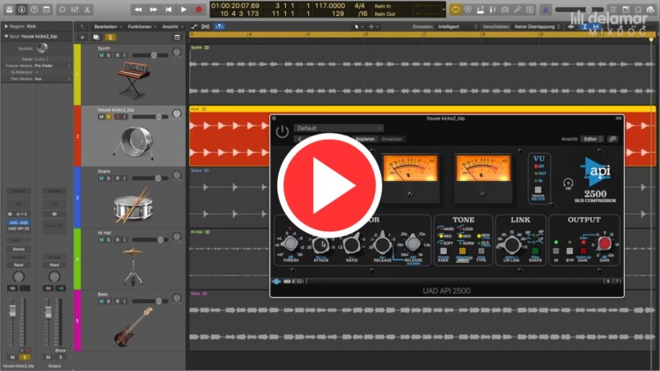Open the Library via the toolbar icon
The width and height of the screenshot is (660, 371).
pyautogui.click(x=9, y=10)
